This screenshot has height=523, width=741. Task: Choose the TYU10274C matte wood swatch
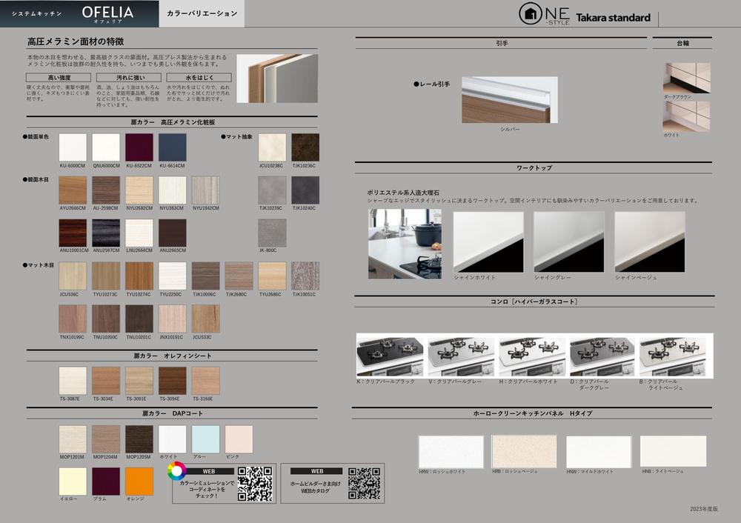tap(139, 276)
